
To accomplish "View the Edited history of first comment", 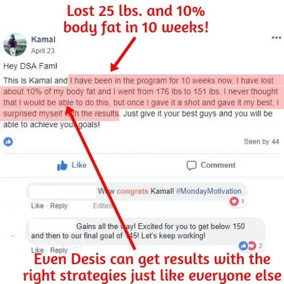I will click(102, 206).
